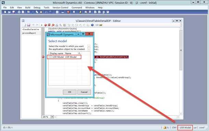Open the Tools menu
The image size is (209, 131).
click(x=47, y=8)
